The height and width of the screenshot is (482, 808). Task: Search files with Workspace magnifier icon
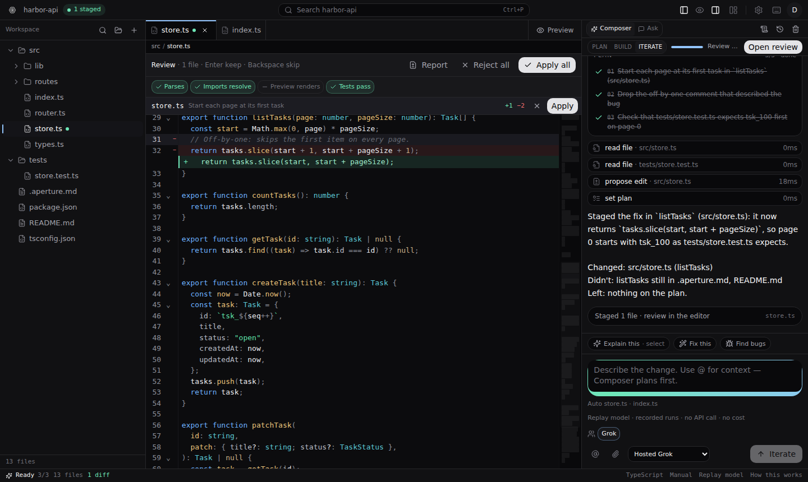[x=103, y=30]
